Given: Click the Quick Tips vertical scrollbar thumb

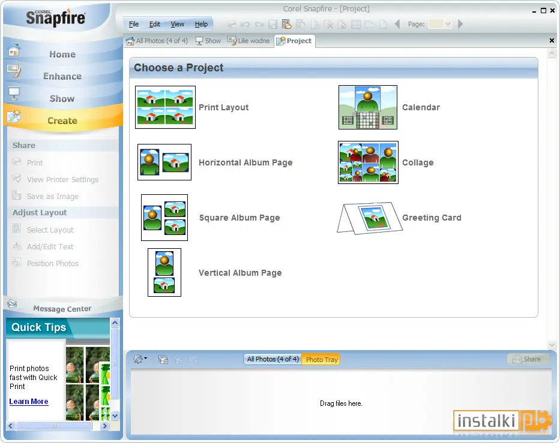Looking at the screenshot, I should (115, 363).
